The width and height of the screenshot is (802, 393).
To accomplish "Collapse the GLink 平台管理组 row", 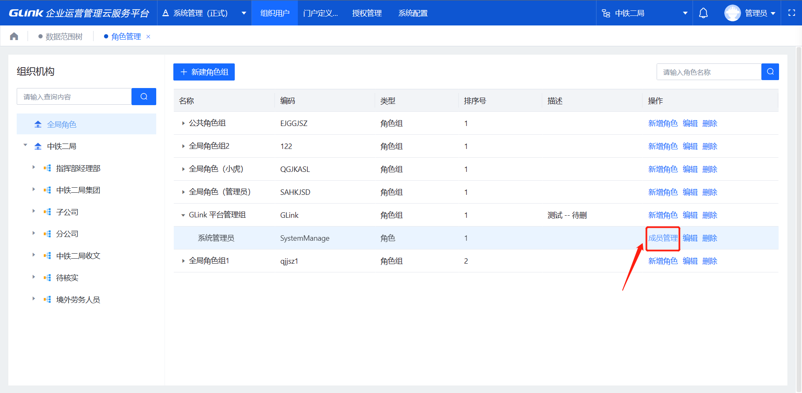I will point(183,215).
